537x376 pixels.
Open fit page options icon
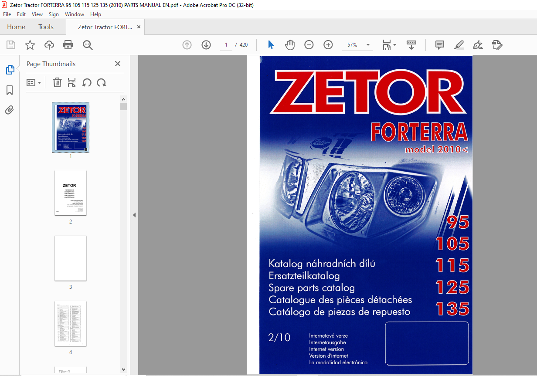pos(387,45)
